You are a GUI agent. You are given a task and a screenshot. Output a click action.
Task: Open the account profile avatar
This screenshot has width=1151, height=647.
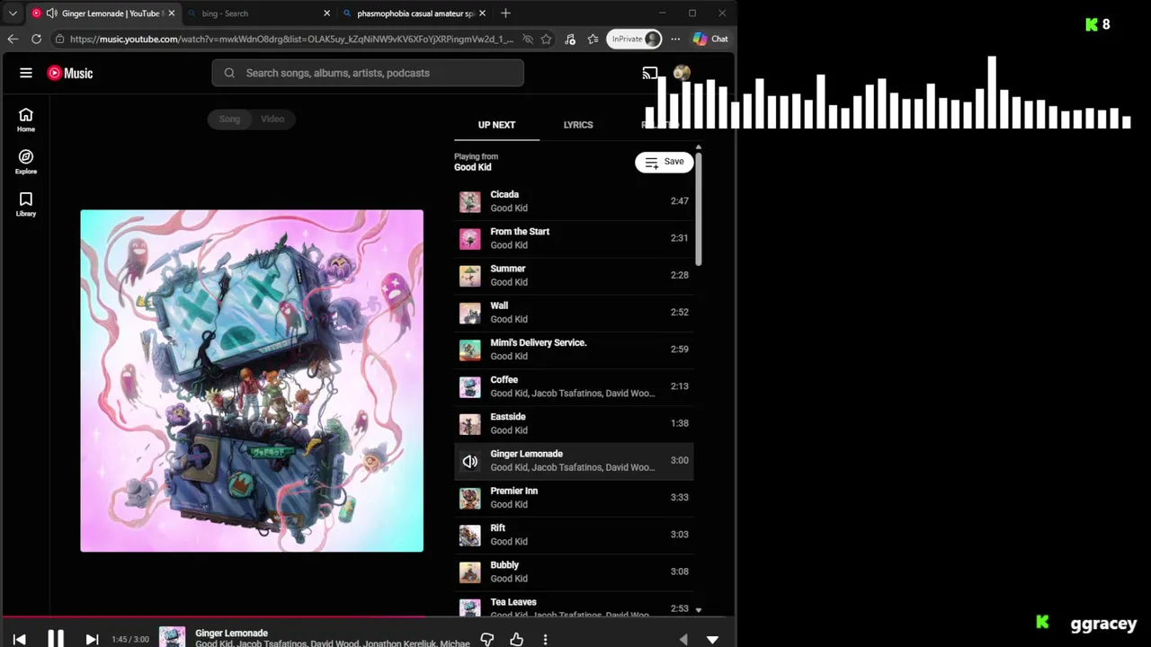(682, 73)
